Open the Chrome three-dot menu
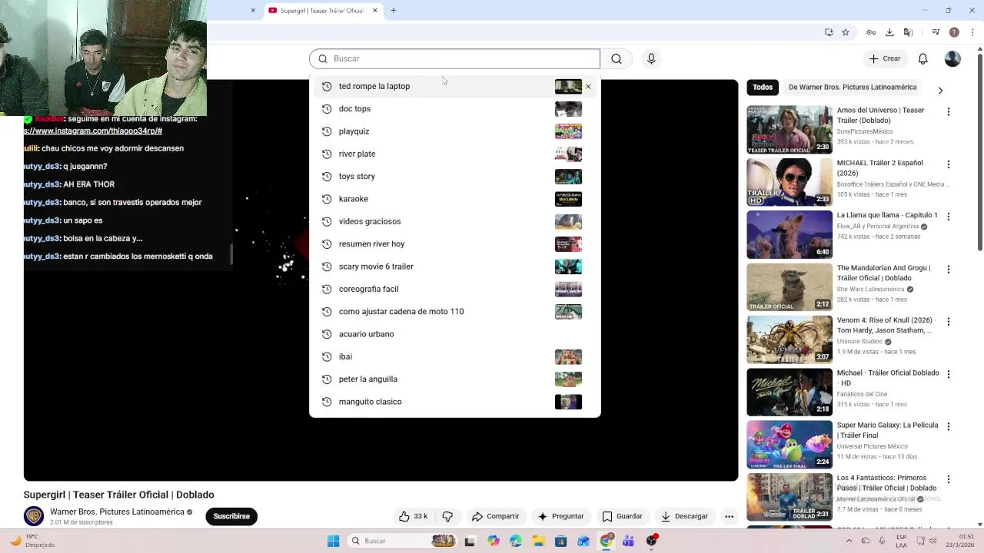 pos(971,32)
